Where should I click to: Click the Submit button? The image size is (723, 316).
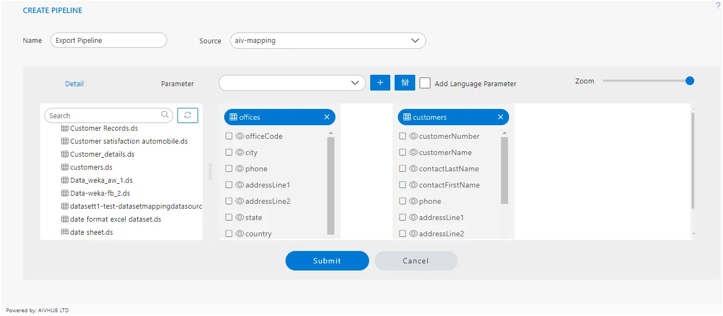(x=327, y=261)
